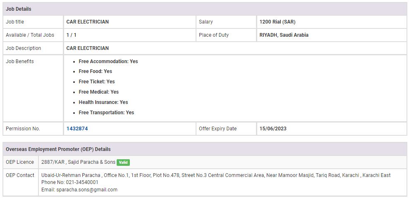The image size is (409, 198).
Task: Click the 1 / 1 available jobs value
Action: click(x=72, y=35)
